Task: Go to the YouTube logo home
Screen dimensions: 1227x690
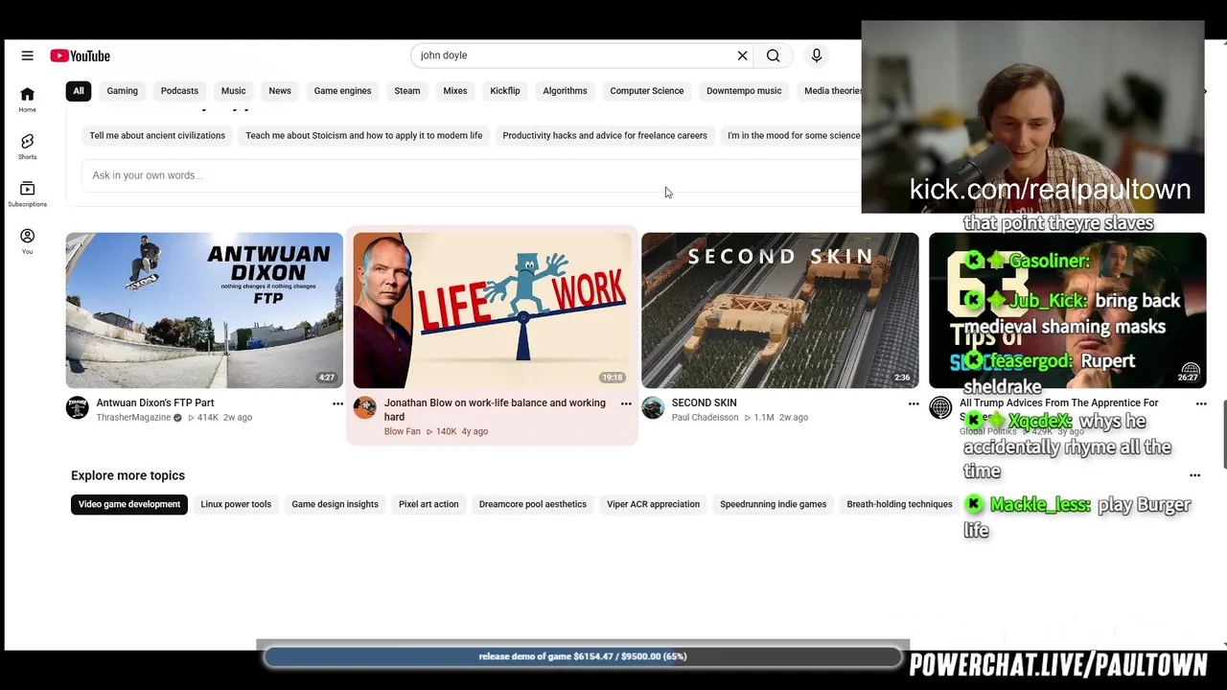Action: [81, 56]
